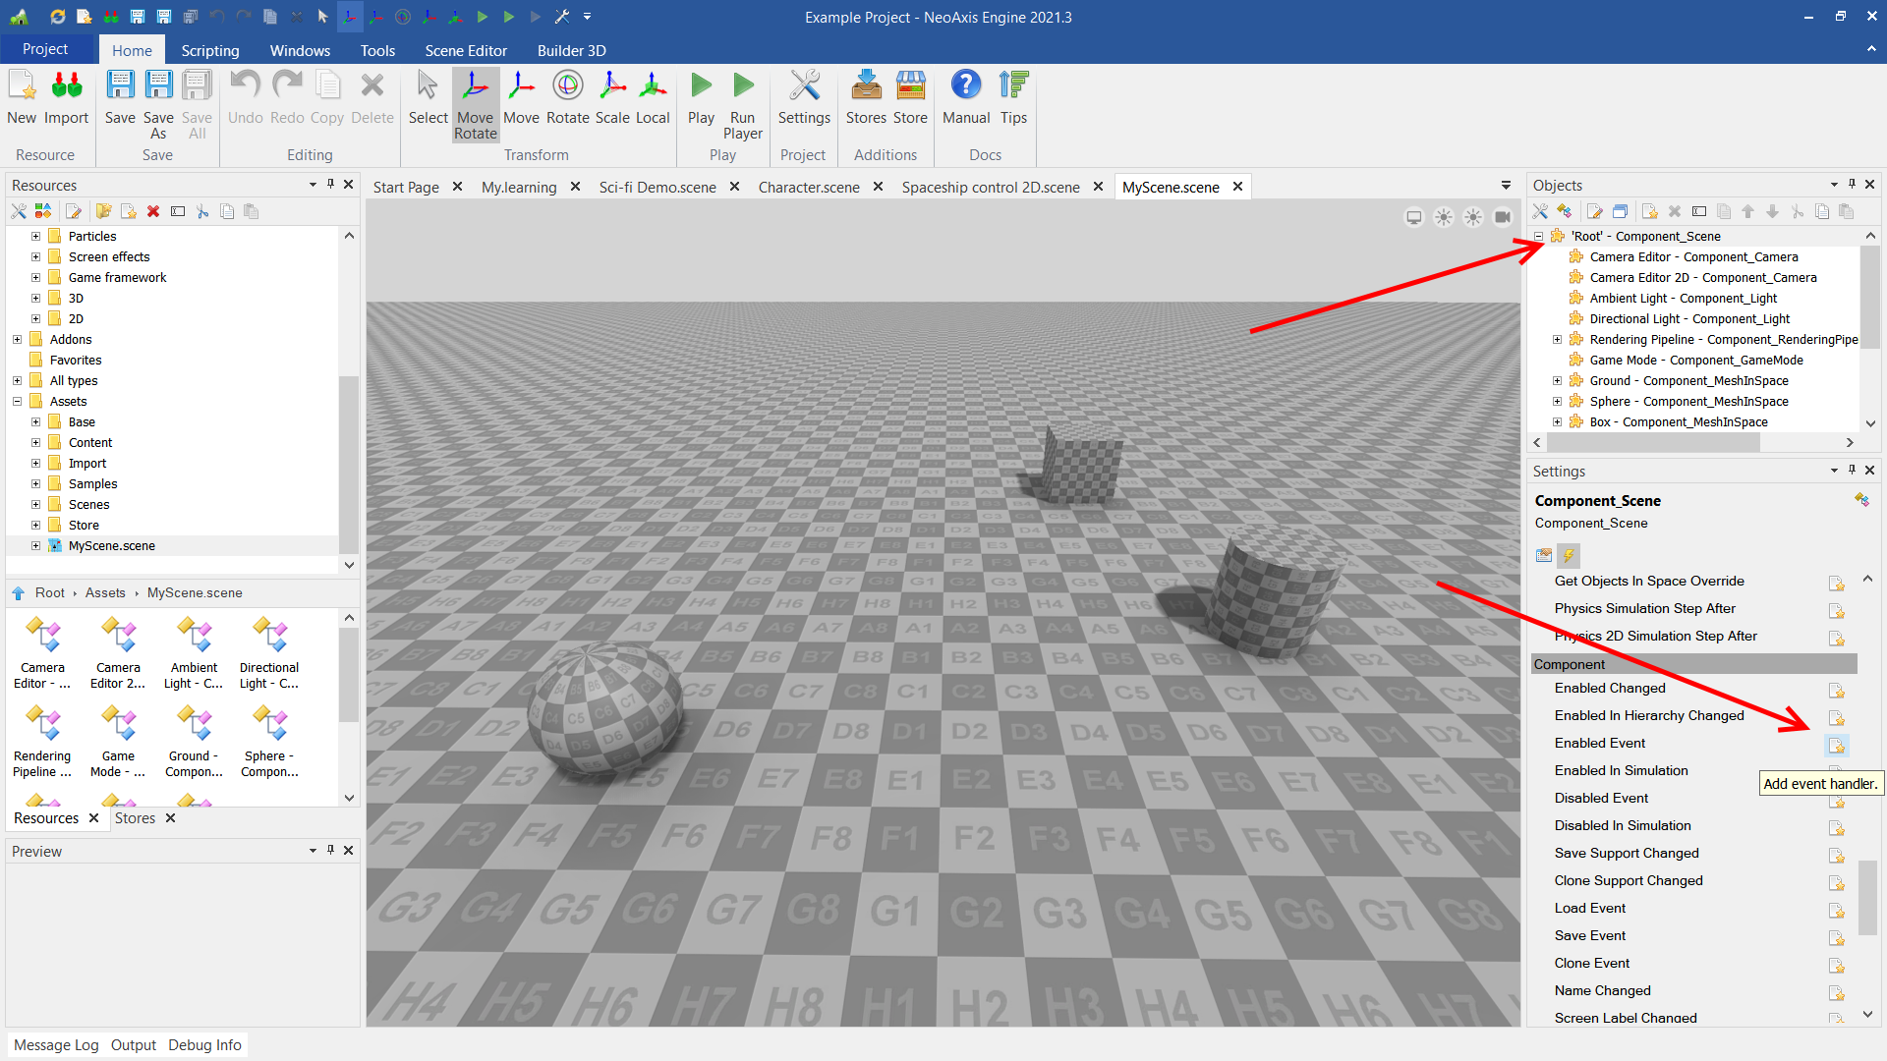Viewport: 1887px width, 1061px height.
Task: Click the Play button in the ribbon
Action: pos(701,97)
